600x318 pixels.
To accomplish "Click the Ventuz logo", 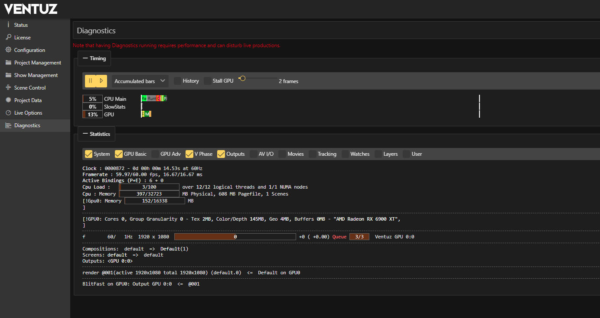I will pos(31,9).
